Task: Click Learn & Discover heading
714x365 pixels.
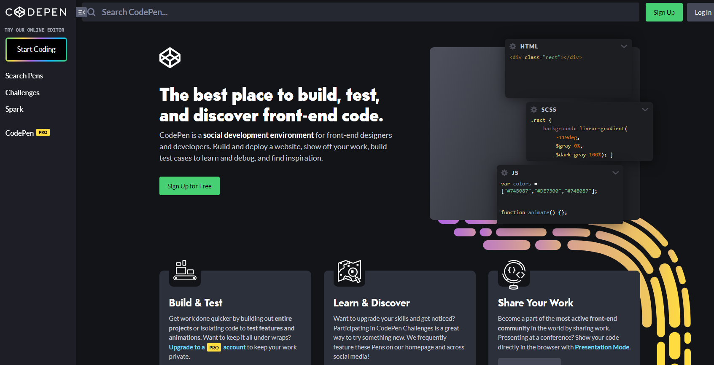Action: [x=372, y=303]
